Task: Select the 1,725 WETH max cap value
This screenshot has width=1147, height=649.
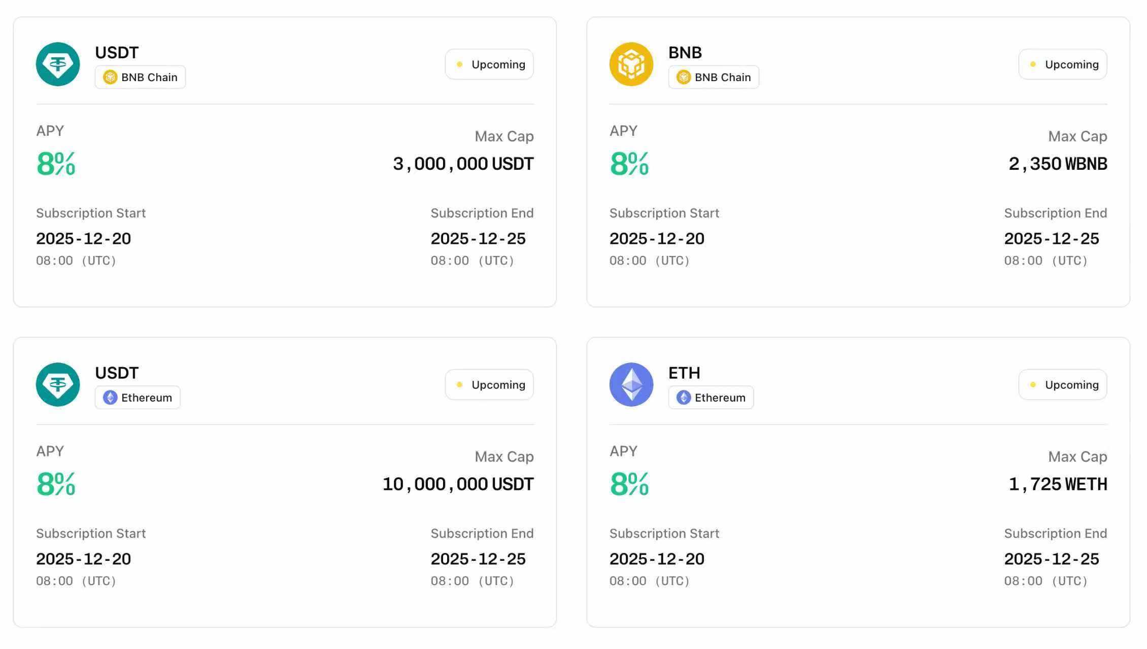Action: point(1058,484)
